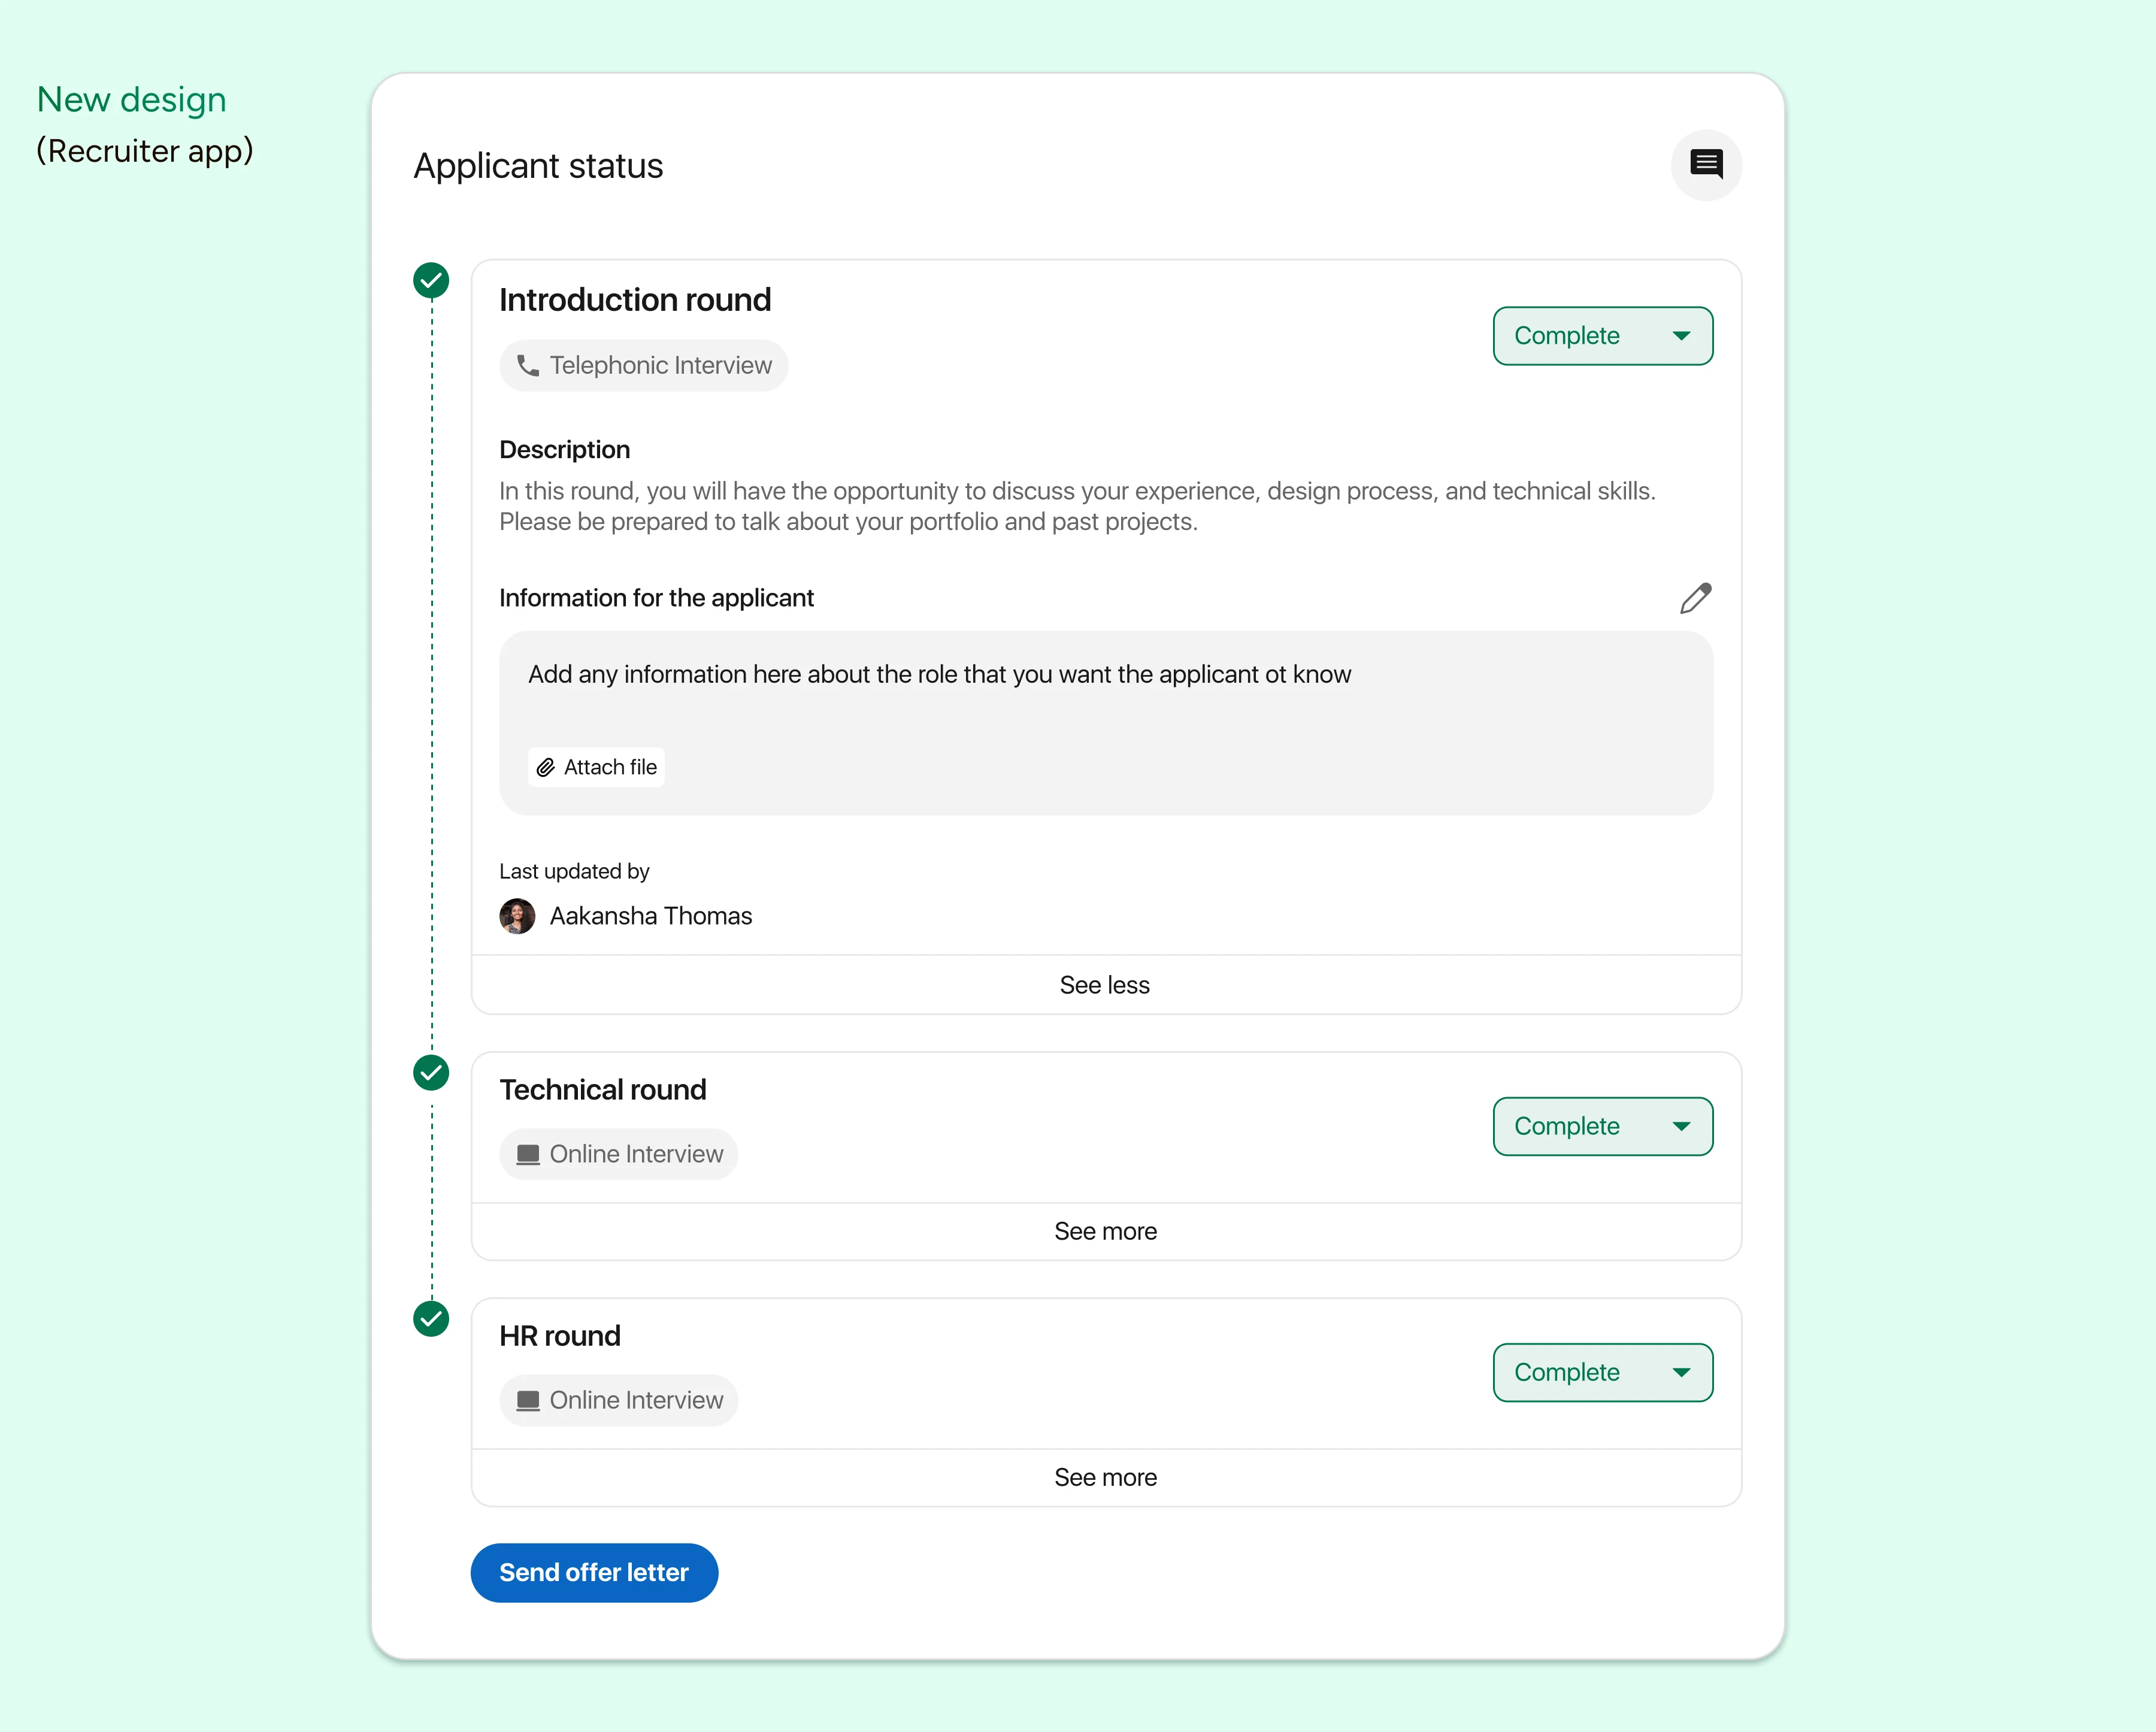Click the (Recruiter app) caption
The width and height of the screenshot is (2156, 1732).
tap(145, 151)
